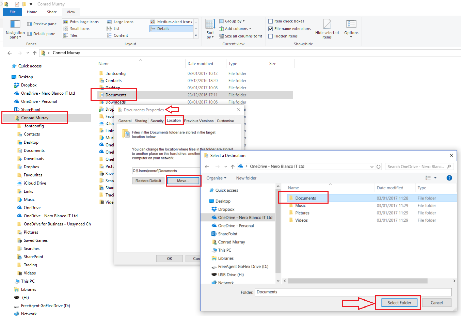Image resolution: width=461 pixels, height=316 pixels.
Task: Click the Folder name input field
Action: tap(353, 292)
